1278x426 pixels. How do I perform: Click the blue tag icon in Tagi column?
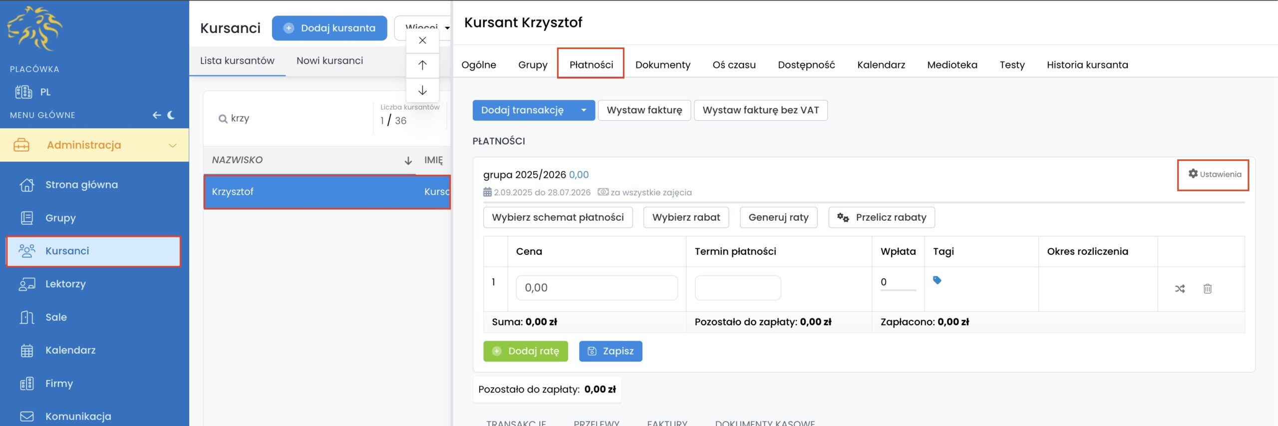click(x=937, y=281)
